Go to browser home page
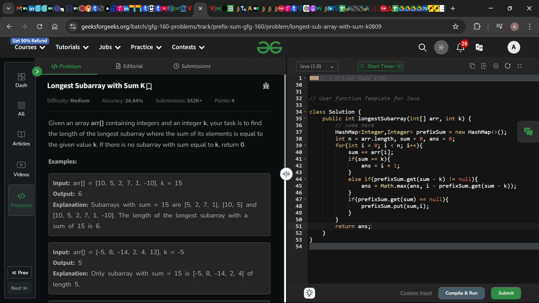Viewport: 539px width, 303px height. tap(54, 26)
